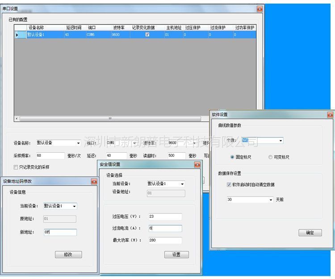Screen dimensions: 335x279
Task: Close the 串口设置 window
Action: click(x=260, y=9)
